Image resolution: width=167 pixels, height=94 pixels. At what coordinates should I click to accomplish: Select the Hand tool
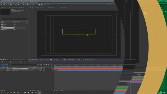(x=4, y=5)
